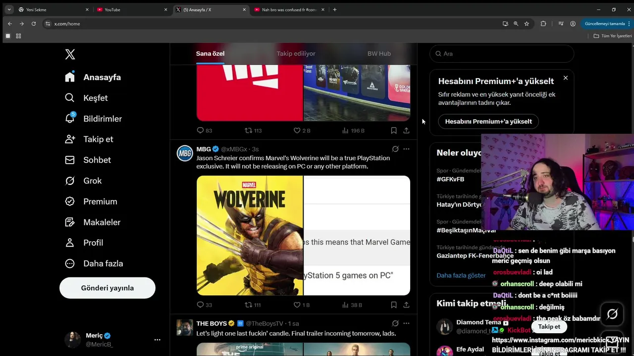Reload the page
Image resolution: width=634 pixels, height=356 pixels.
tap(34, 24)
